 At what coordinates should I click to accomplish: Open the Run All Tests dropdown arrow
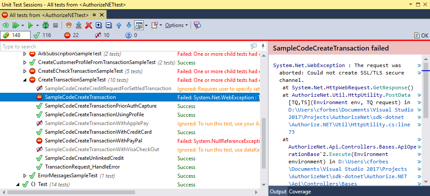point(22,25)
